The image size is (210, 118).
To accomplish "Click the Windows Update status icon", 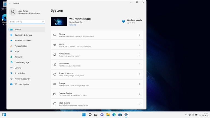I will coord(124,21).
